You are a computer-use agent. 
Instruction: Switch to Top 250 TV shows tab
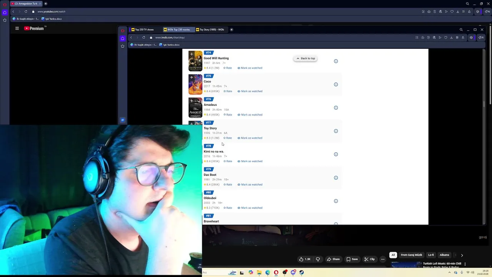pyautogui.click(x=145, y=30)
